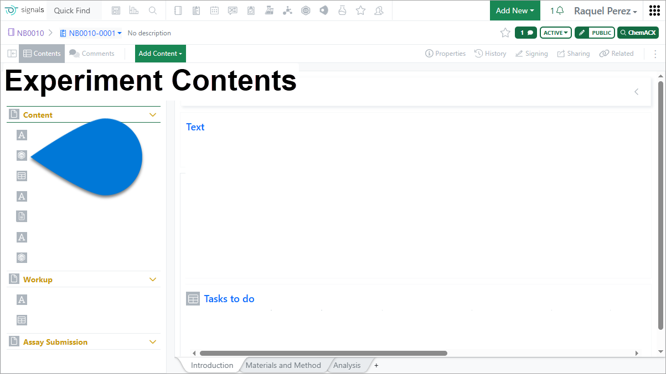Switch to the Analysis tab
Screen dimensions: 666x374
click(347, 365)
